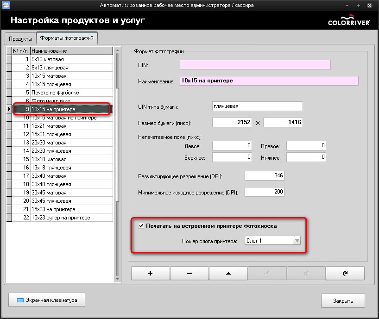Click the refresh arrow button
Viewport: 379px width, 319px height.
coord(345,273)
